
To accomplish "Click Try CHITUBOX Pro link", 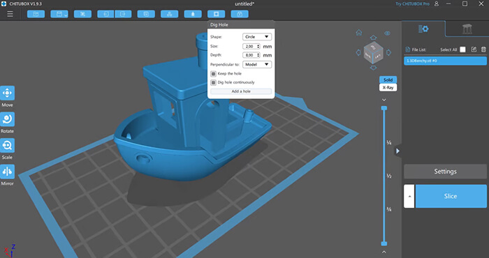I will click(x=412, y=4).
